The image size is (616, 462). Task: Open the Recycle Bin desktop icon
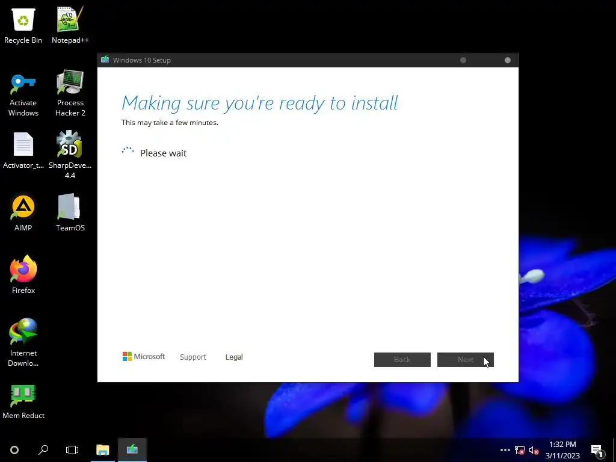(23, 26)
